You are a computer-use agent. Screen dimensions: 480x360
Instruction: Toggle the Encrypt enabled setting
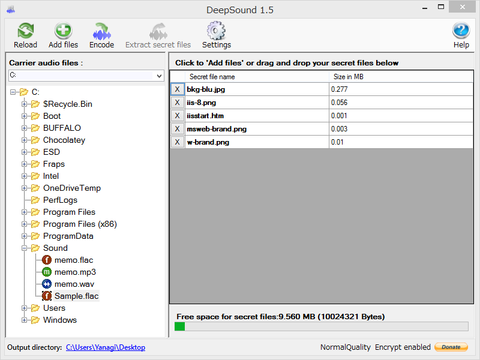click(x=403, y=347)
